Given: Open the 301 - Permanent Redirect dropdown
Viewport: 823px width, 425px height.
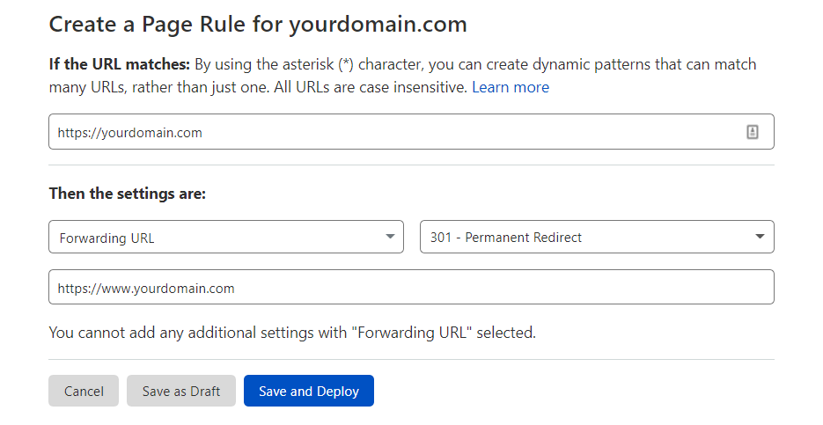Looking at the screenshot, I should pyautogui.click(x=597, y=237).
